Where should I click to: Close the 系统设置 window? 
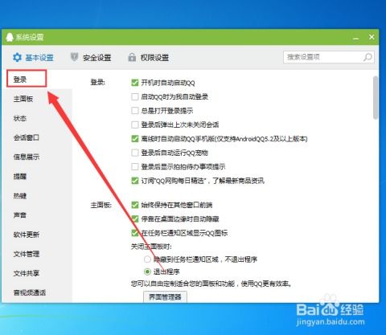(x=372, y=37)
